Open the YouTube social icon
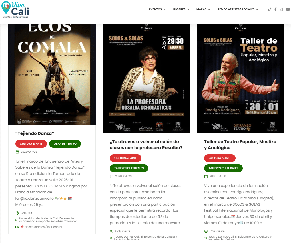291x243 pixels. click(288, 9)
